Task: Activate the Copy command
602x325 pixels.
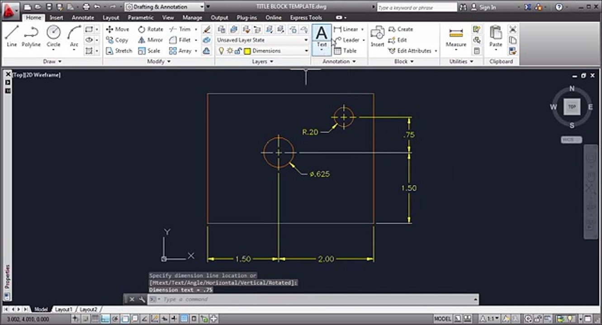Action: [117, 40]
